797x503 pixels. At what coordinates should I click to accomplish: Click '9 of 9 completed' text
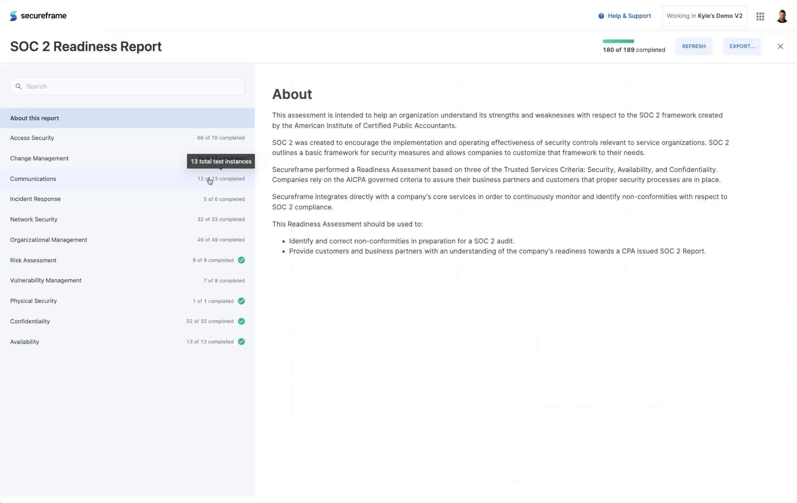click(x=213, y=260)
